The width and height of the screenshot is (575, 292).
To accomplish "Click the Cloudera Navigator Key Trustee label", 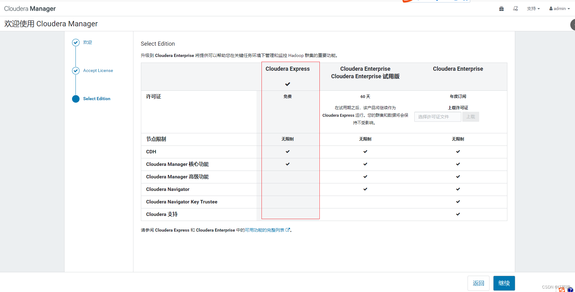I will pyautogui.click(x=182, y=202).
